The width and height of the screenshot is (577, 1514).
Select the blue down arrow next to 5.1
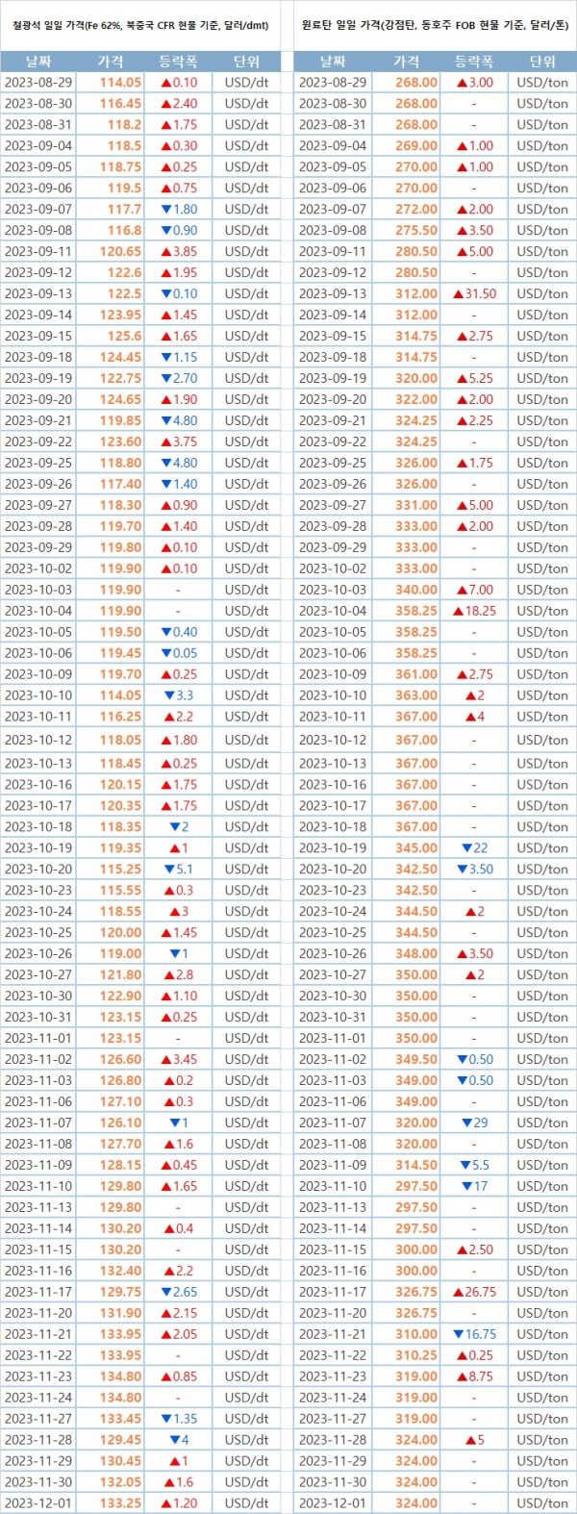167,869
